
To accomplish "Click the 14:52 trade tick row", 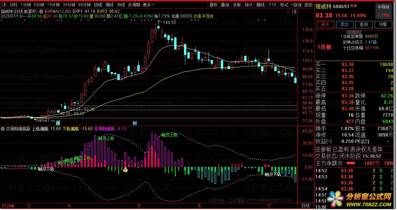I will pyautogui.click(x=354, y=171).
